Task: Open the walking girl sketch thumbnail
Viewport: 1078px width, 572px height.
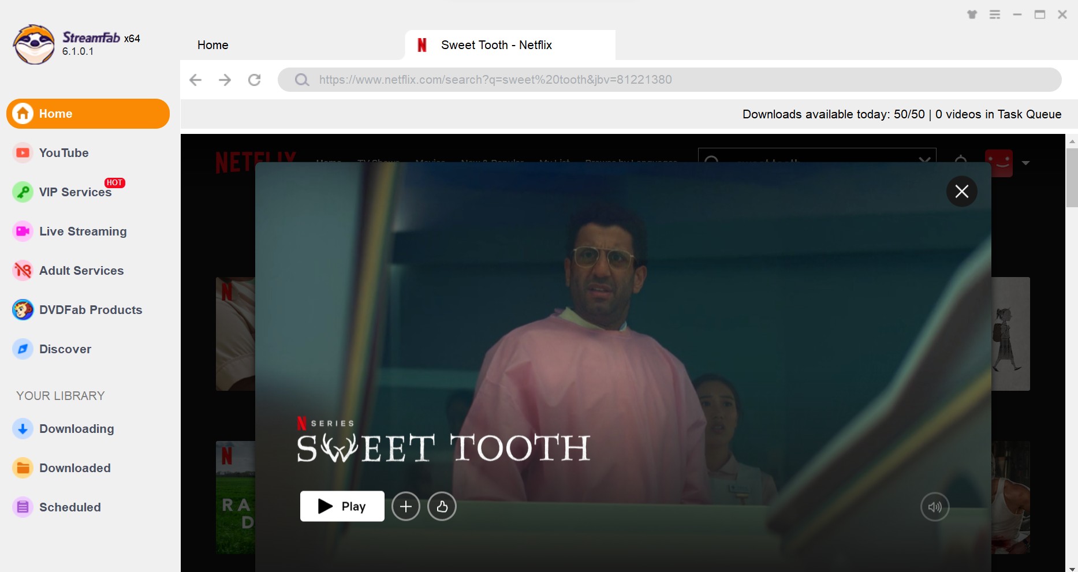Action: pos(1010,334)
